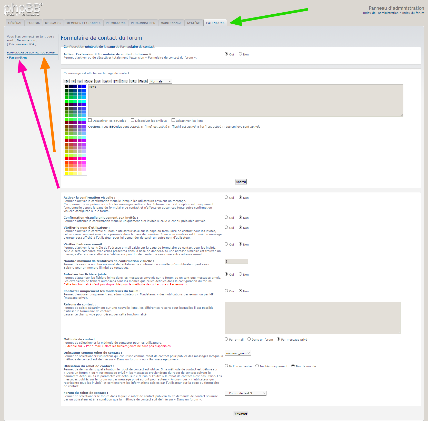Expand the 'nouveau_nom' robot user dropdown
The height and width of the screenshot is (421, 428).
[238, 353]
